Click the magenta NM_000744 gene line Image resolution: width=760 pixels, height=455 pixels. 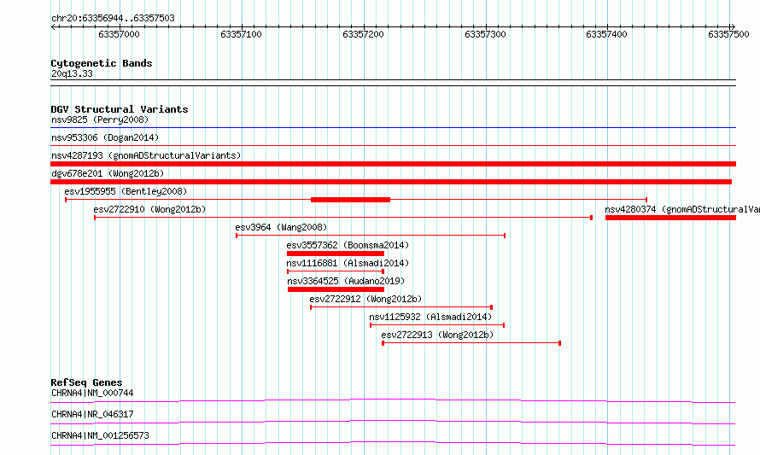tap(393, 400)
